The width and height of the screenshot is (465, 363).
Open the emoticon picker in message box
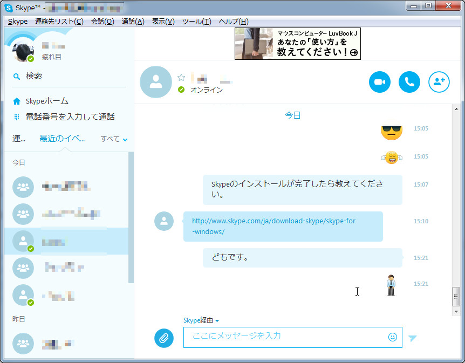(x=393, y=337)
